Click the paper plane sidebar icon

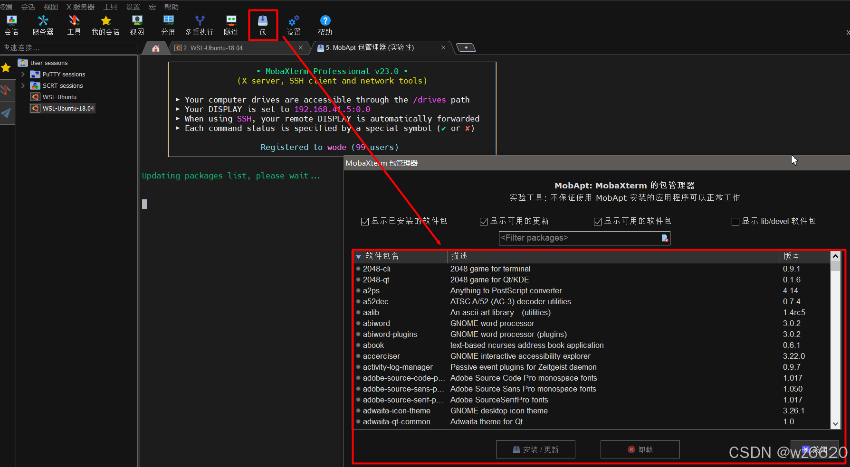click(x=6, y=112)
